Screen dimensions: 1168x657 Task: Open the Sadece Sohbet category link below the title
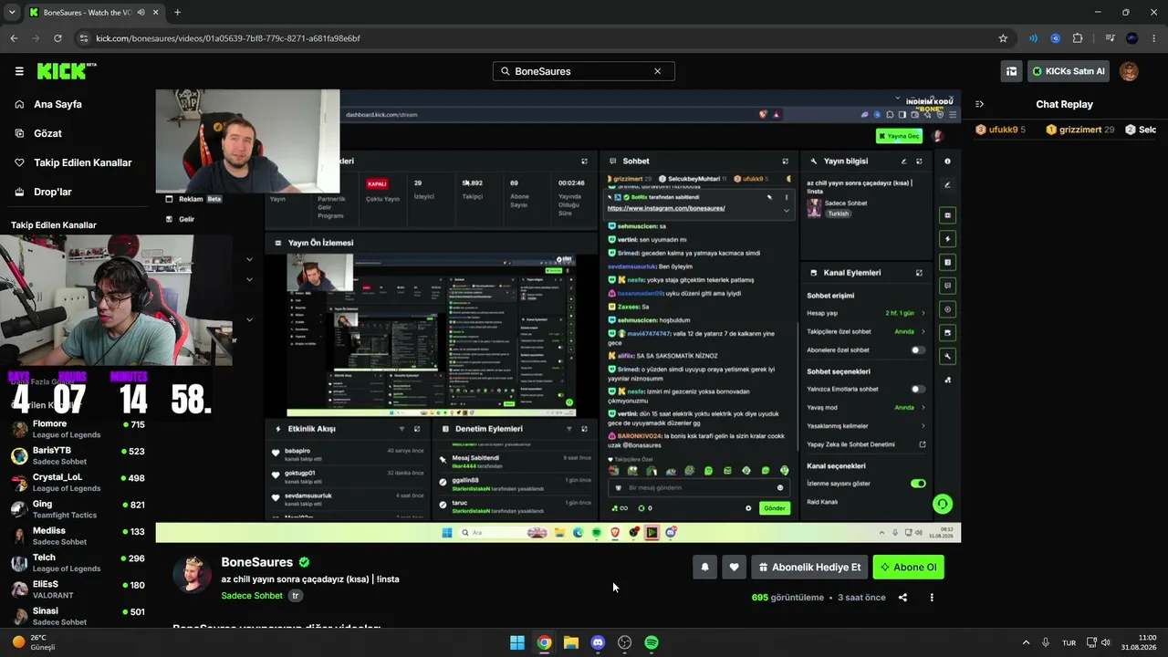point(252,596)
